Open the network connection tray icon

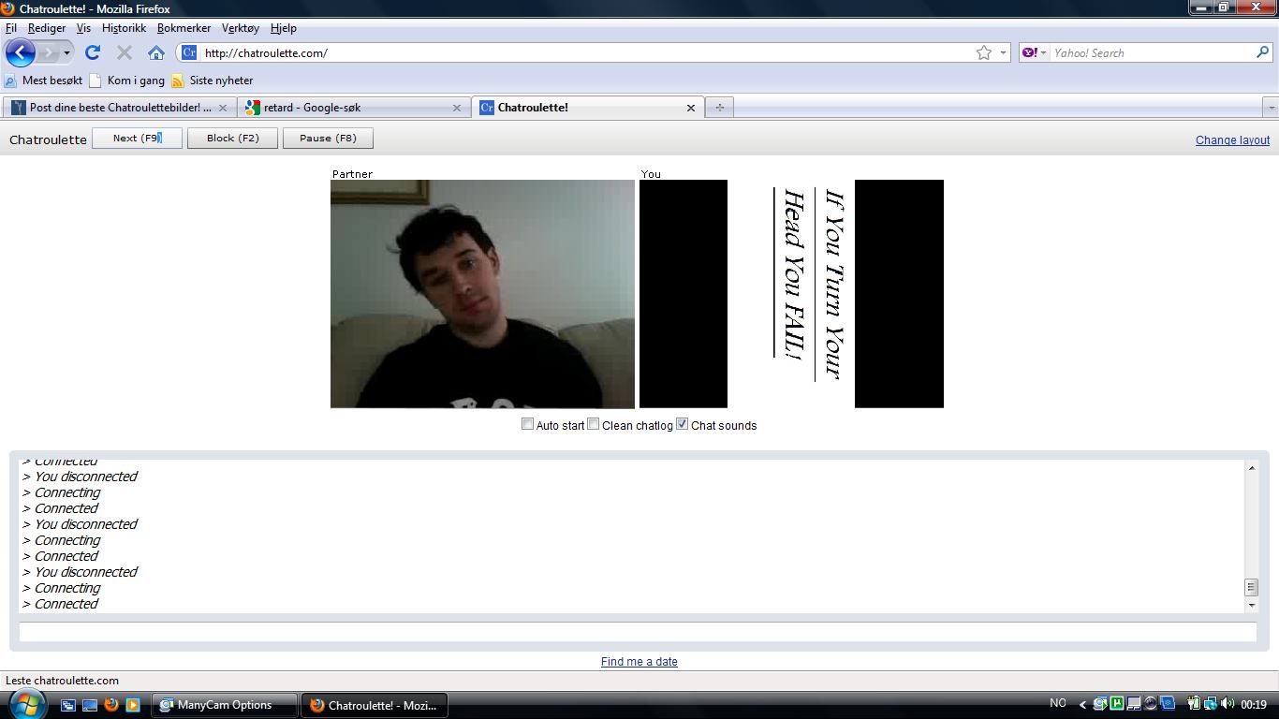click(x=1211, y=704)
